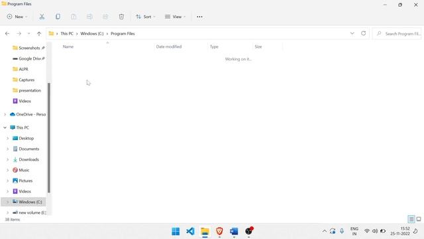Image resolution: width=424 pixels, height=239 pixels.
Task: Expand the Desktop tree node
Action: 7,138
